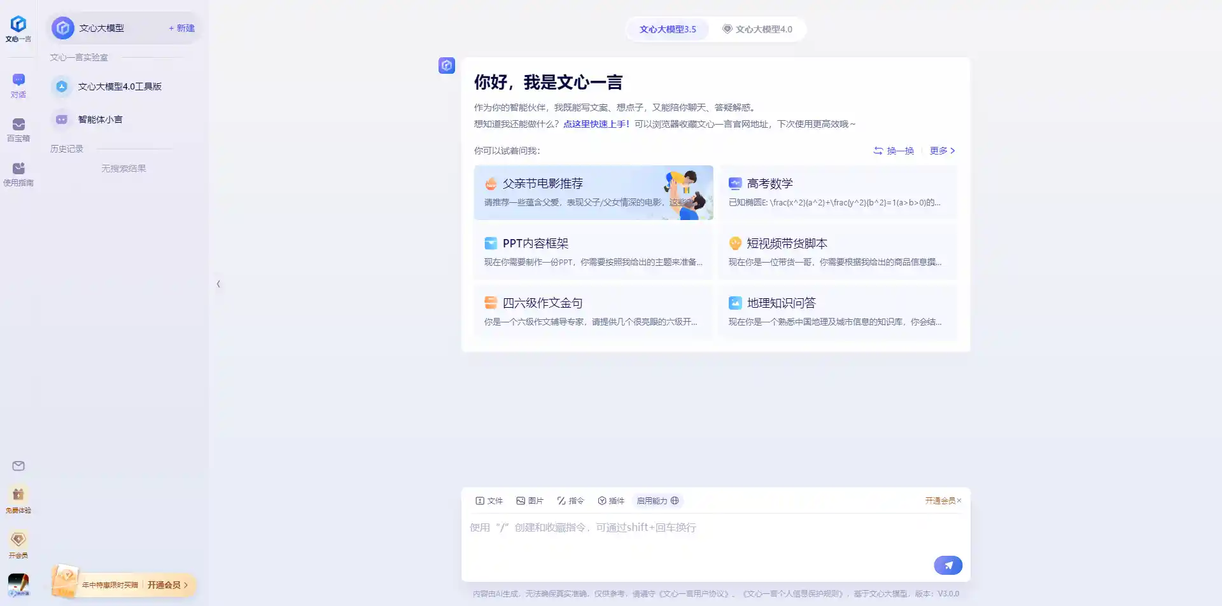The height and width of the screenshot is (606, 1222).
Task: Click the mail envelope icon in sidebar
Action: pos(18,466)
